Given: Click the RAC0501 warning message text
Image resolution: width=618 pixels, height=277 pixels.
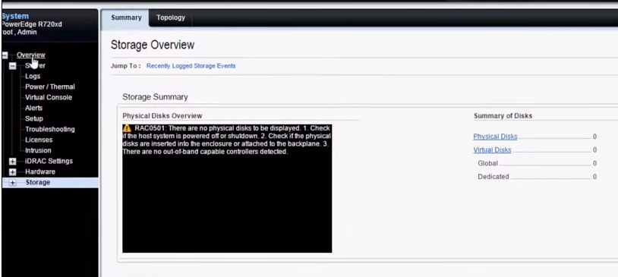Looking at the screenshot, I should click(227, 140).
